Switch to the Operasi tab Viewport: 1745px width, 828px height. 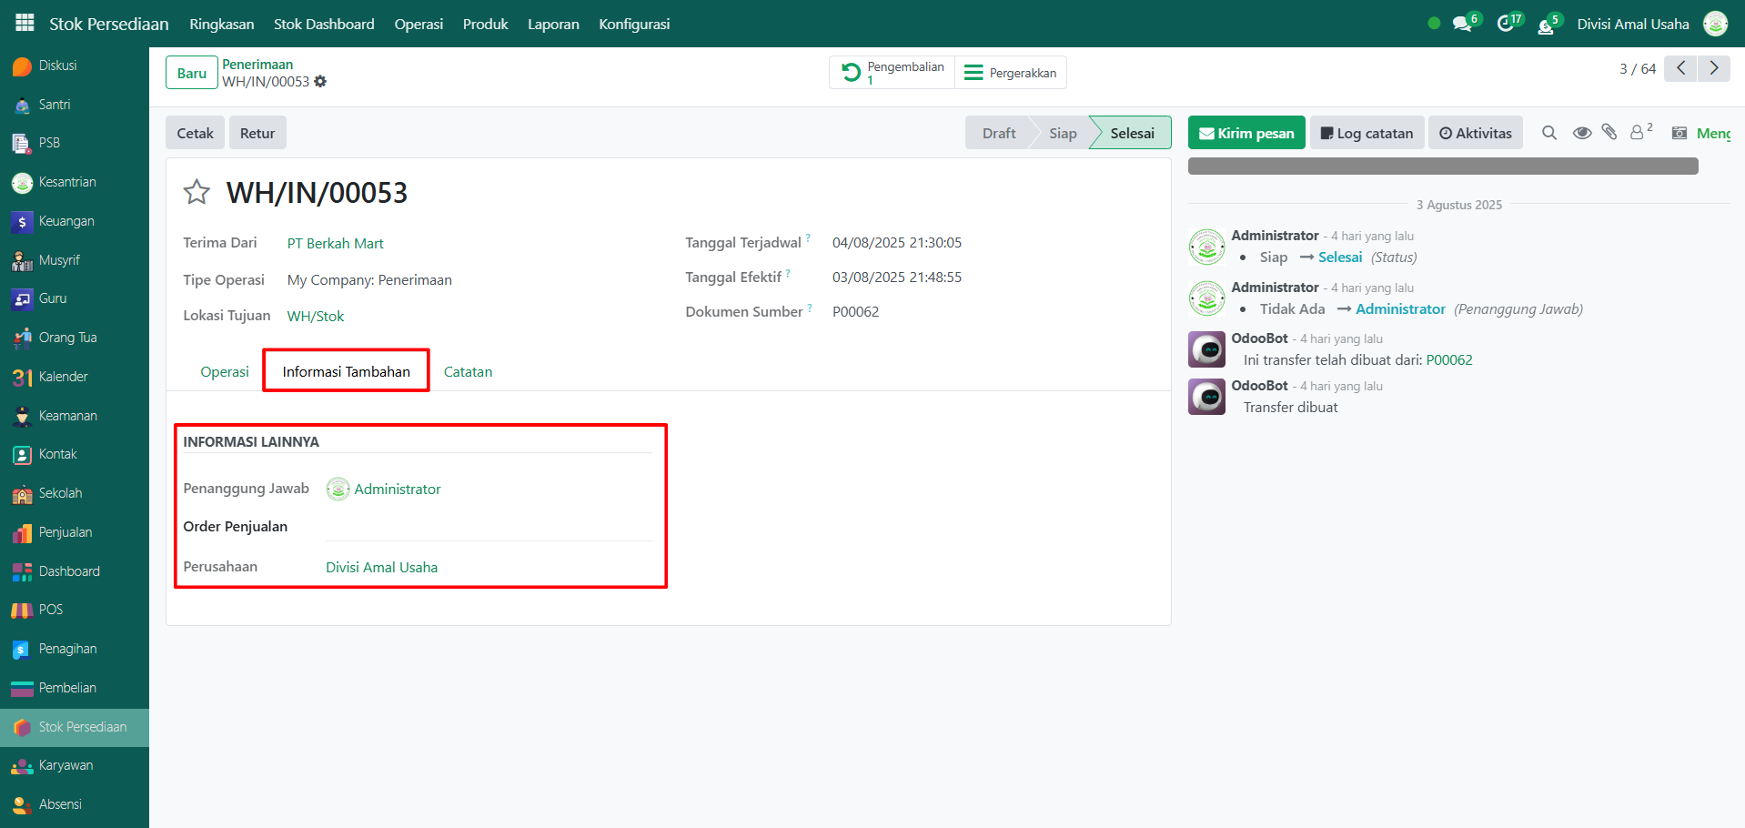[x=225, y=371]
